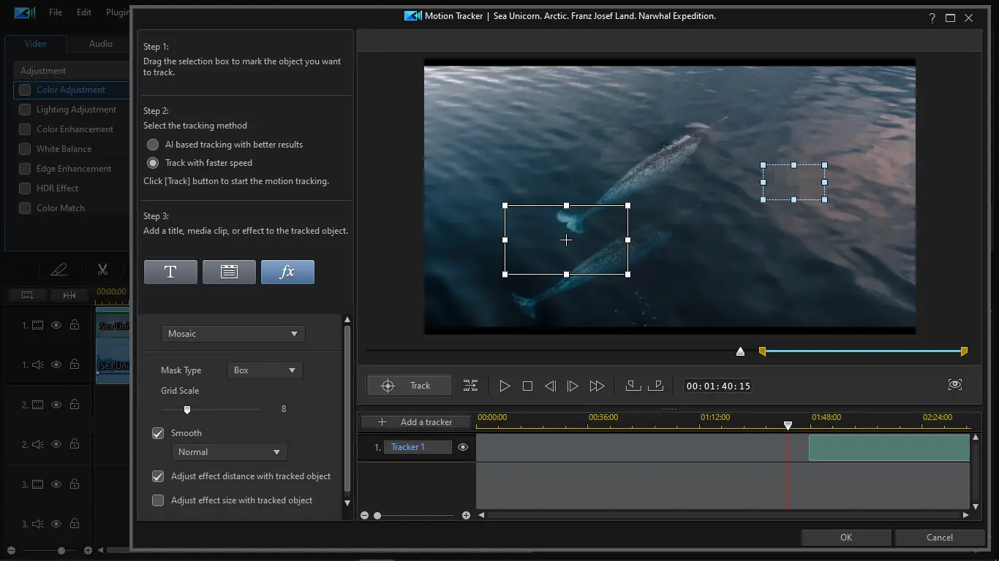Open the Normal smoothing dropdown
This screenshot has height=561, width=999.
pyautogui.click(x=229, y=452)
